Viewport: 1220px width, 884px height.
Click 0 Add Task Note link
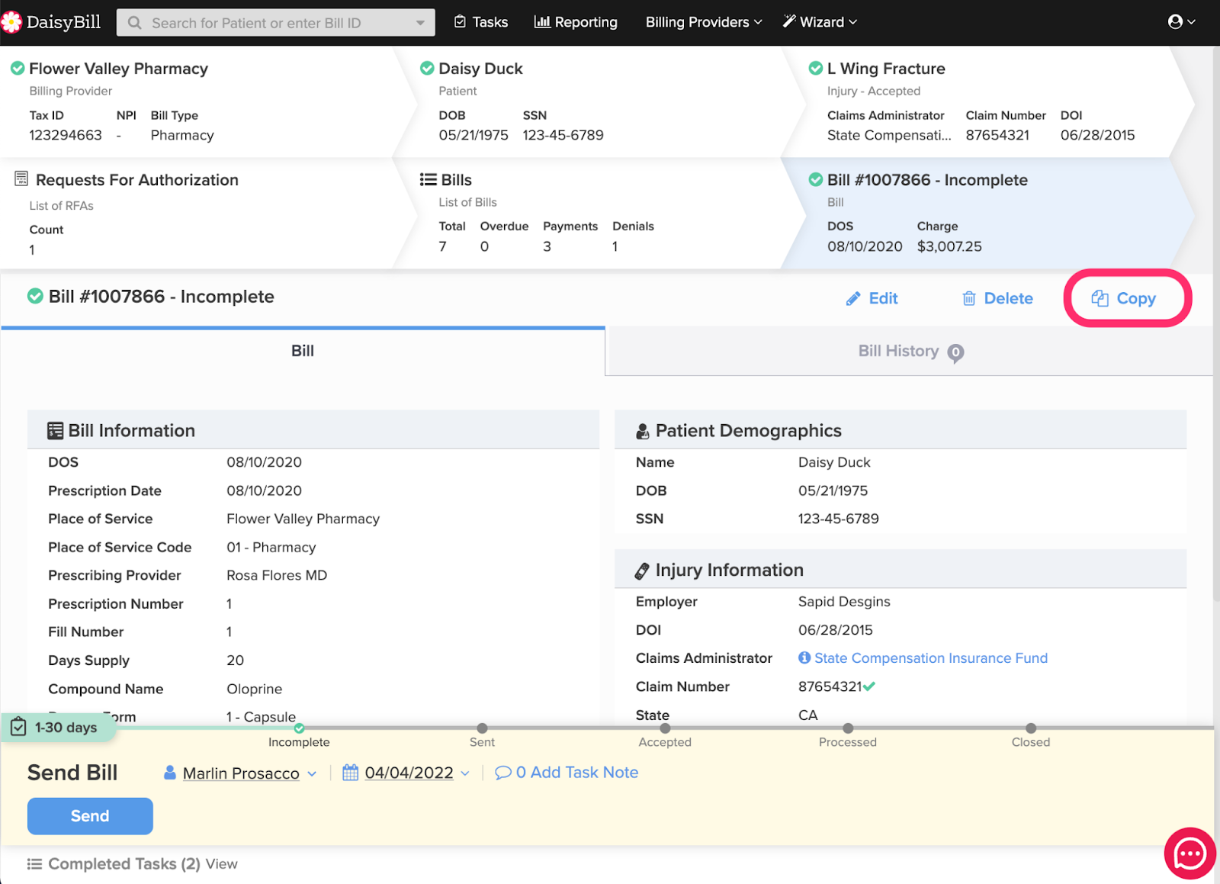[567, 773]
